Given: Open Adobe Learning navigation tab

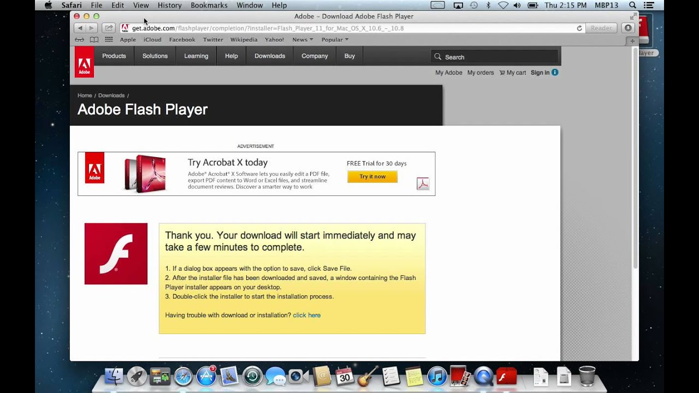Looking at the screenshot, I should click(196, 56).
